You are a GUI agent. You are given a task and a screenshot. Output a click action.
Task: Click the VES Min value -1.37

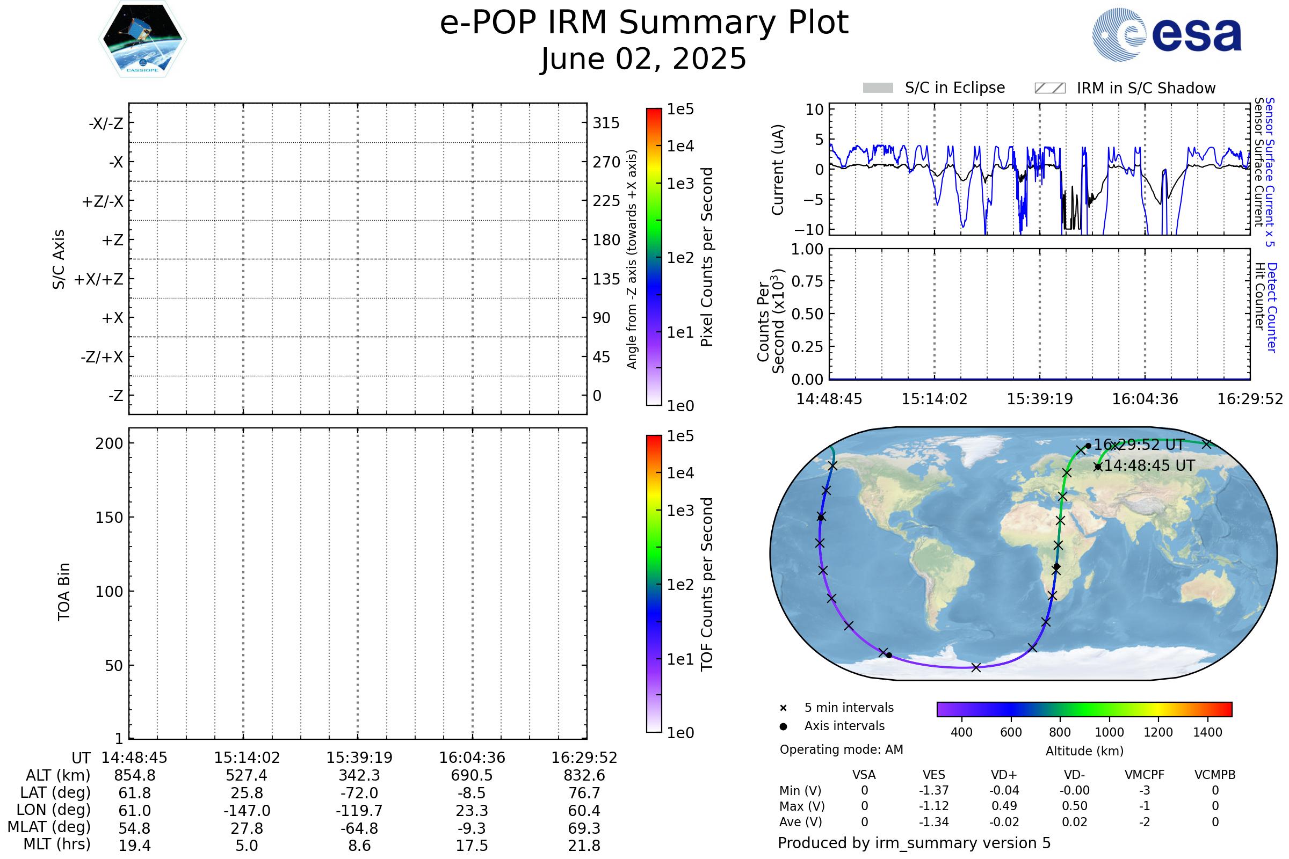pos(934,790)
